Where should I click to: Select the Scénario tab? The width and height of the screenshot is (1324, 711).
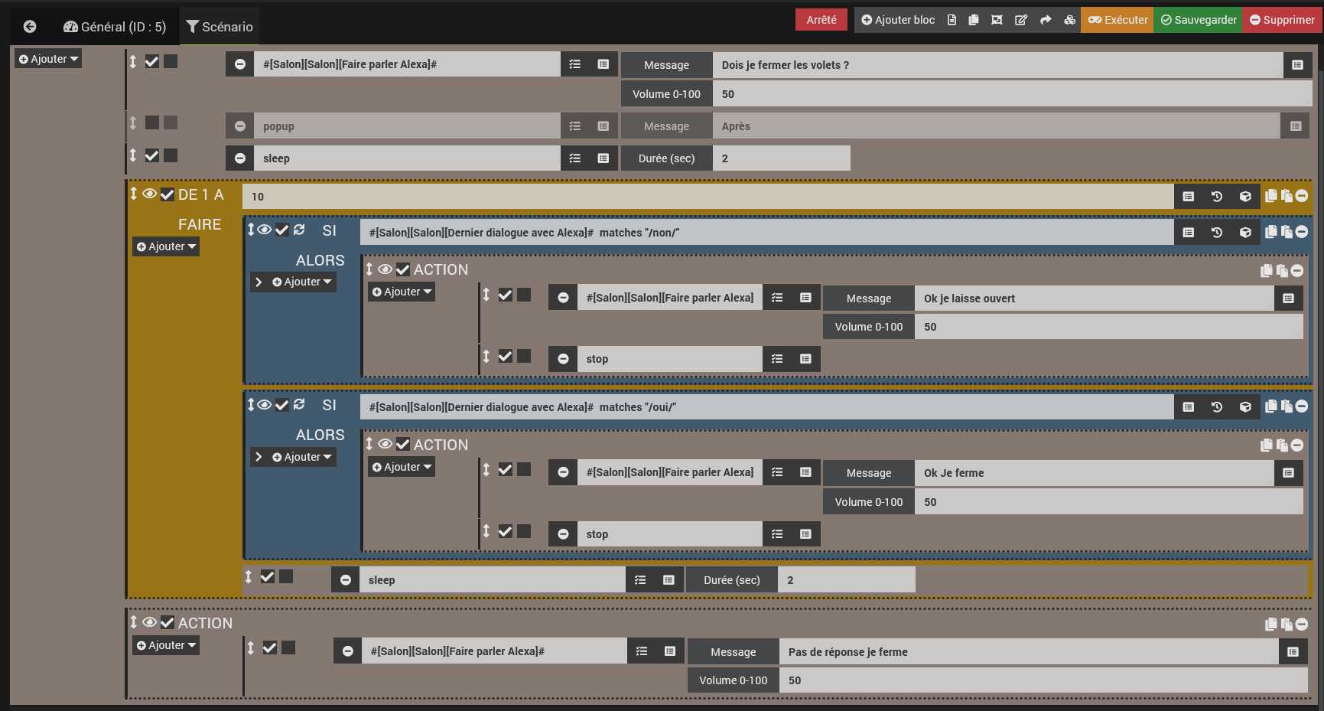tap(220, 27)
